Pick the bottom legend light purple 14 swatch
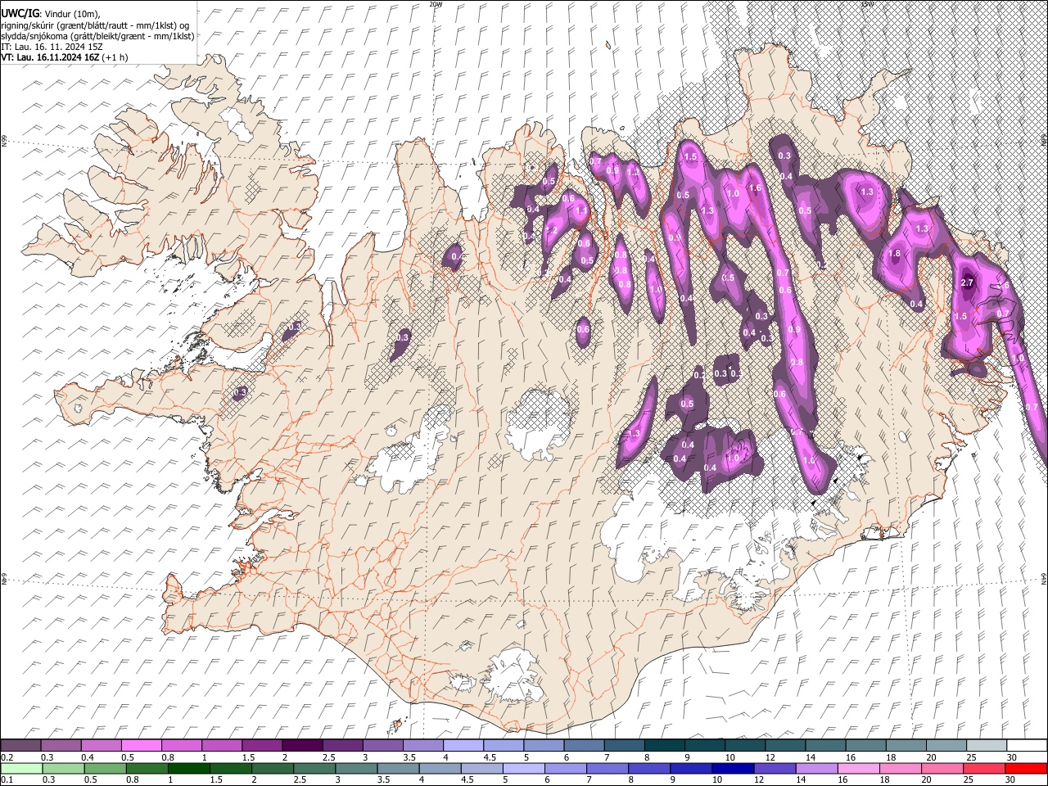The image size is (1048, 786). coord(816,768)
